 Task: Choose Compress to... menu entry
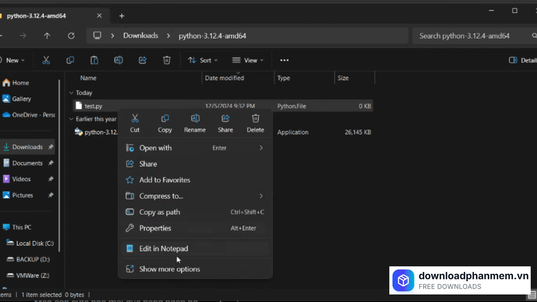tap(195, 196)
